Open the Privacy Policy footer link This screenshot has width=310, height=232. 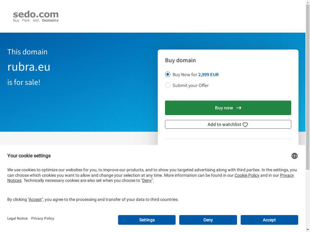coord(43,218)
